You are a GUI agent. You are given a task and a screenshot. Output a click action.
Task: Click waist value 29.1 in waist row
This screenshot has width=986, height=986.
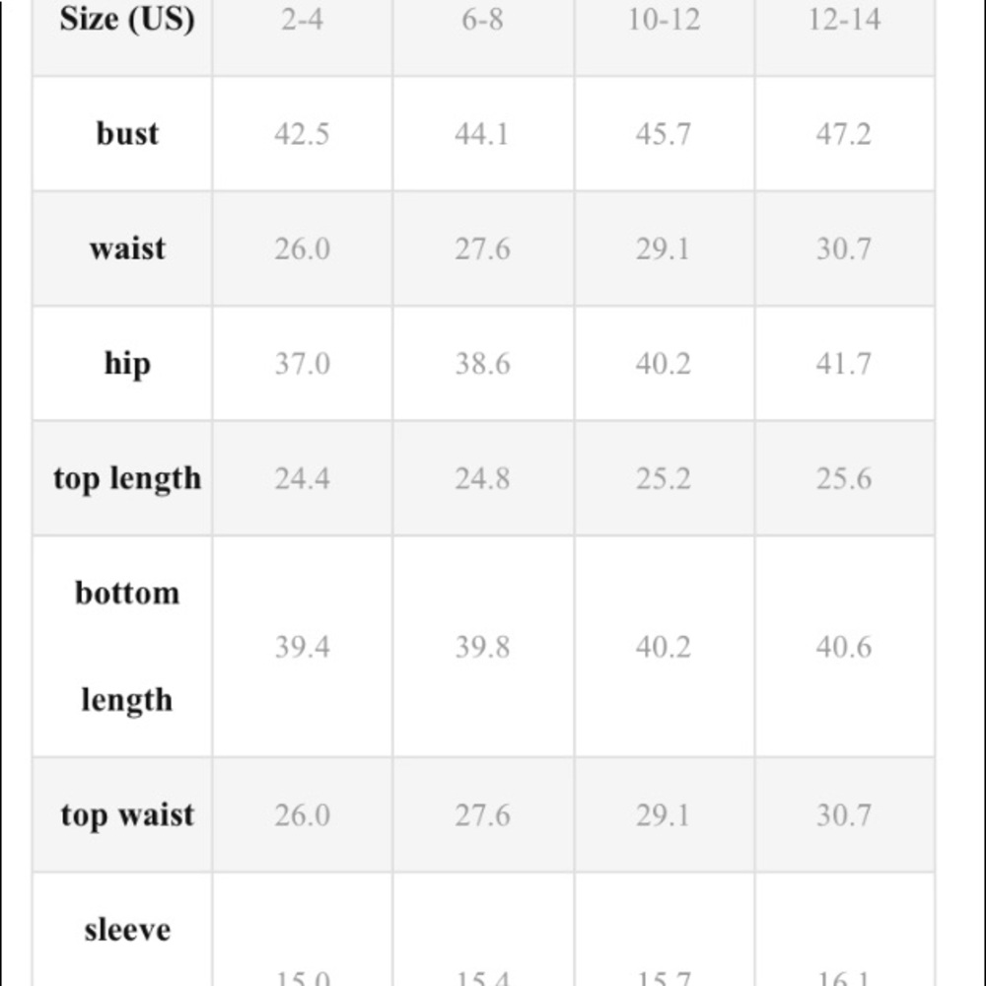point(664,249)
